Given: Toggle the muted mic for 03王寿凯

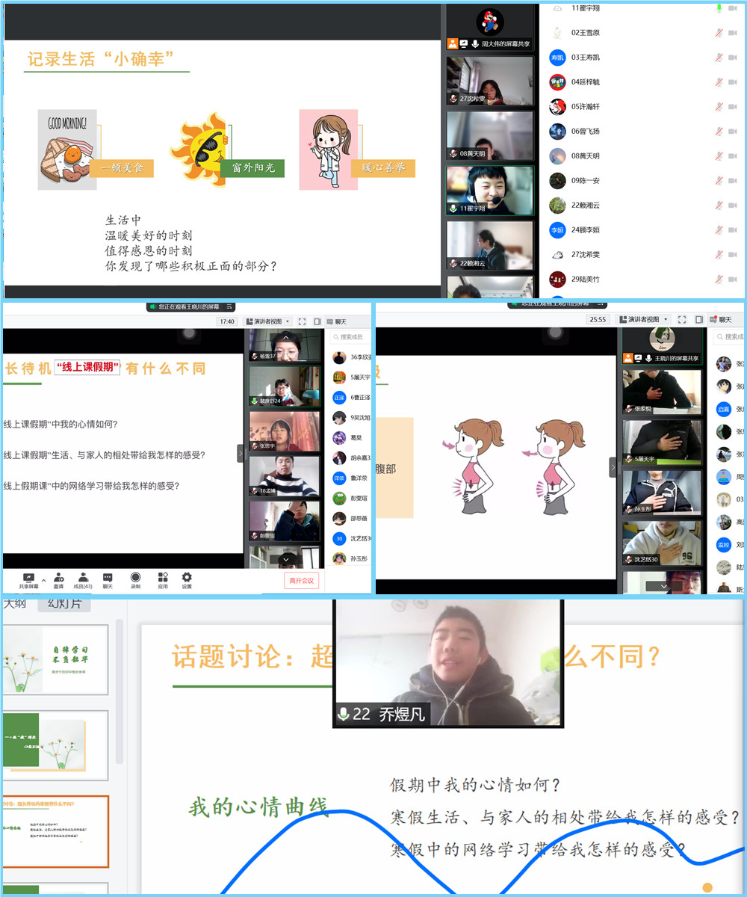Looking at the screenshot, I should [719, 58].
